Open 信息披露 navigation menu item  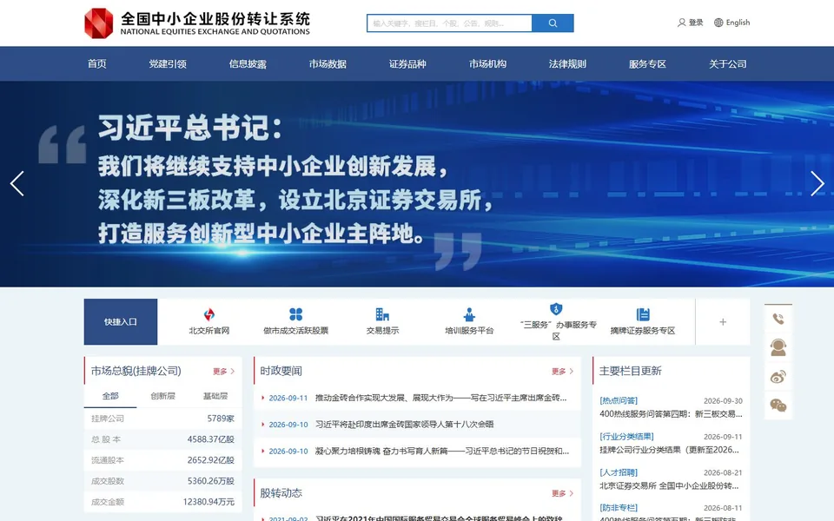(x=248, y=63)
